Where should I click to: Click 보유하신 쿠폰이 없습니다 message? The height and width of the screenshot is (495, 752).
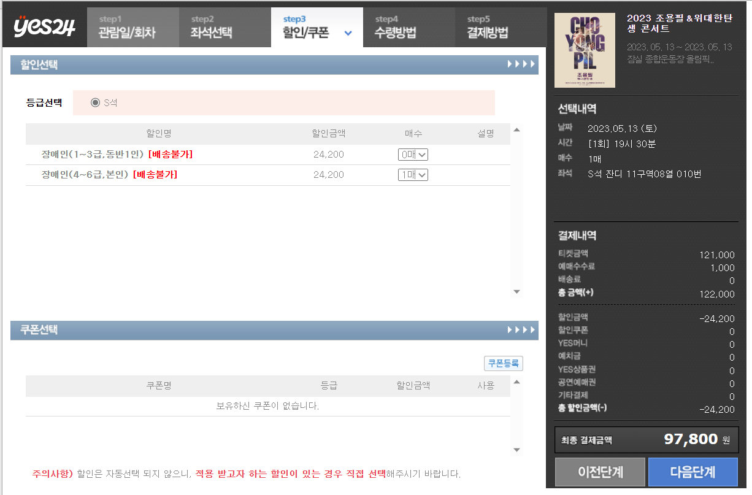268,406
